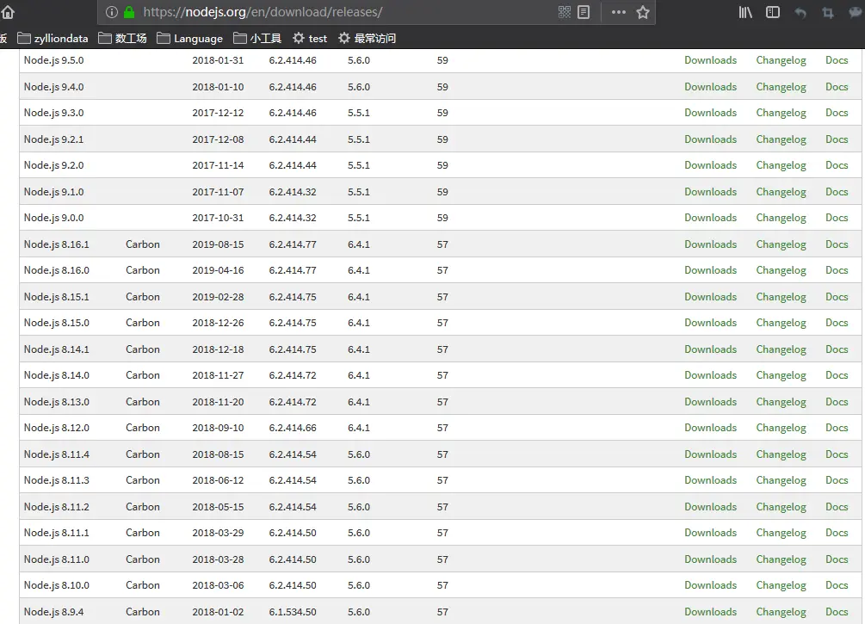Click the green secure lock icon
Viewport: 865px width, 624px height.
129,12
